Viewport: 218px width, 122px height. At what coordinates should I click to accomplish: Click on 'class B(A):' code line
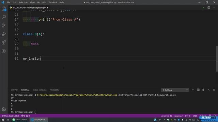[33, 34]
